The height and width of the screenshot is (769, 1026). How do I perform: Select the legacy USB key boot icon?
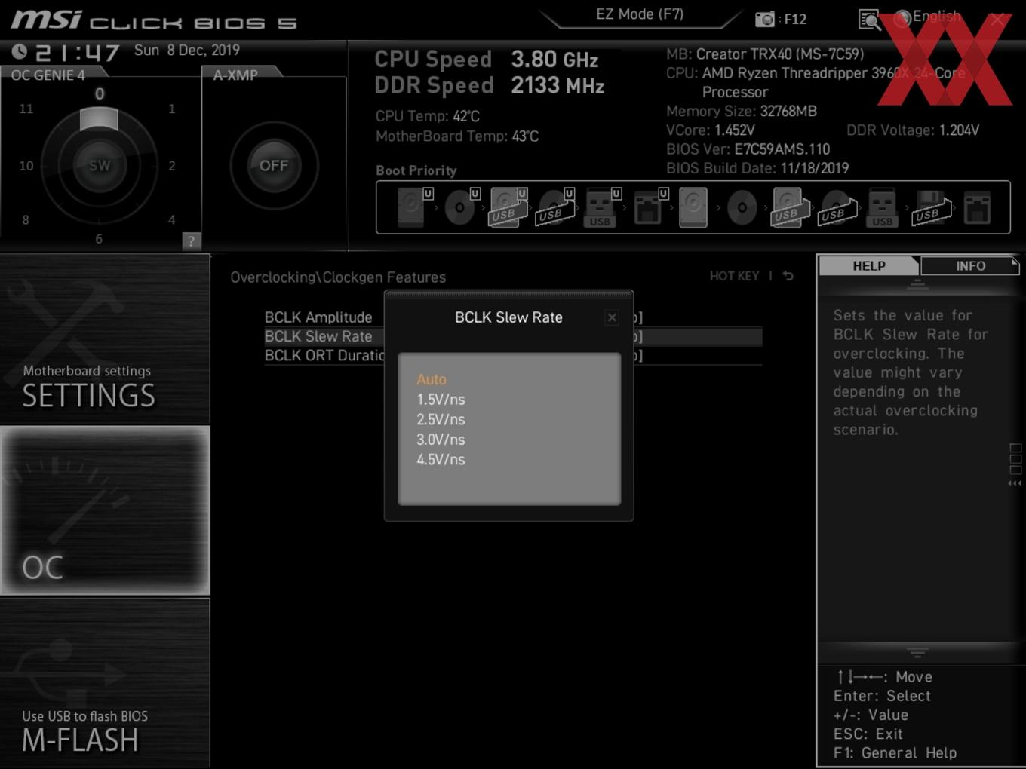pyautogui.click(x=882, y=208)
